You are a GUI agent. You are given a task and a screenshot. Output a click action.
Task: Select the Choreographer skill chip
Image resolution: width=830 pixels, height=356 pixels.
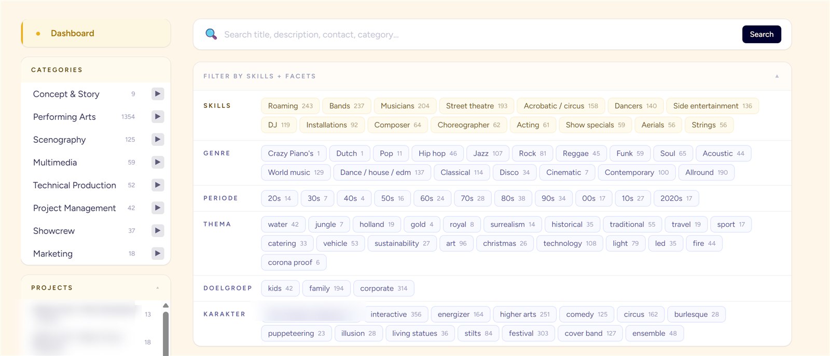[469, 125]
